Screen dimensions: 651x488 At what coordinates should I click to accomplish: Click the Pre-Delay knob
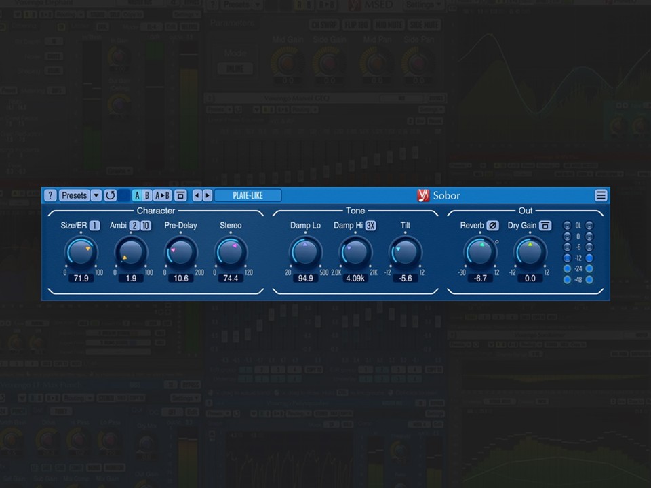(x=180, y=252)
